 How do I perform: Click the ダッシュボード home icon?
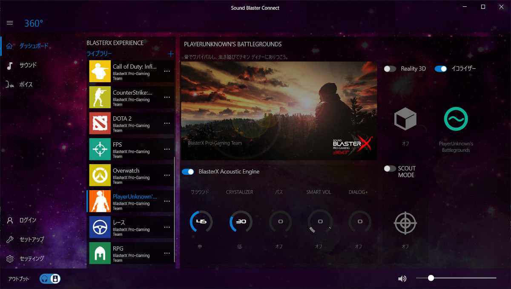10,46
